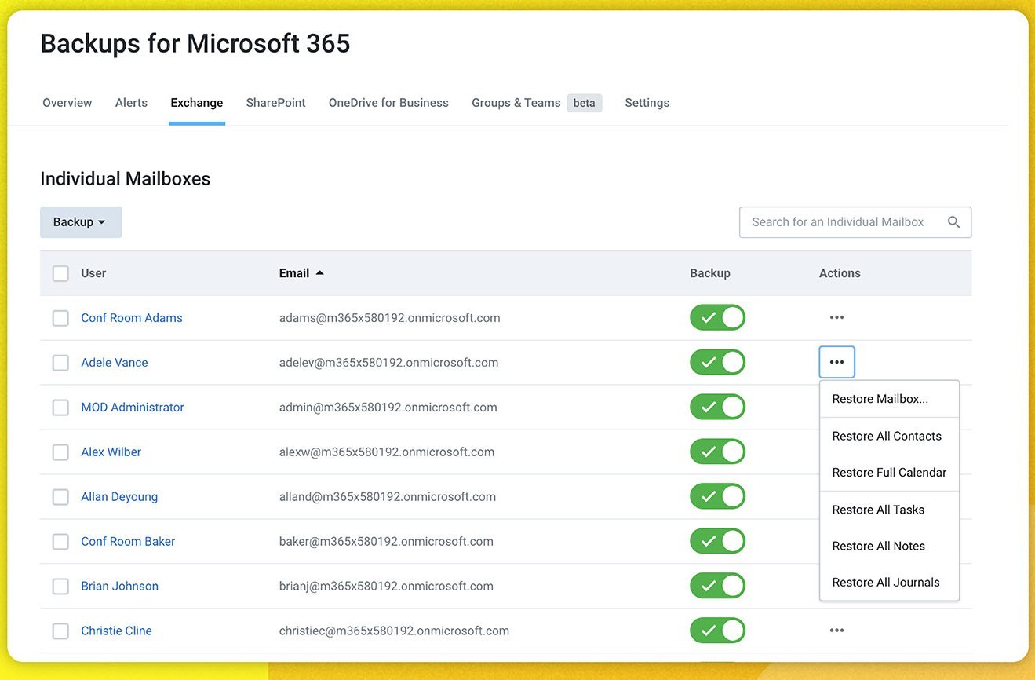
Task: Check the MOD Administrator row checkbox
Action: tap(60, 408)
